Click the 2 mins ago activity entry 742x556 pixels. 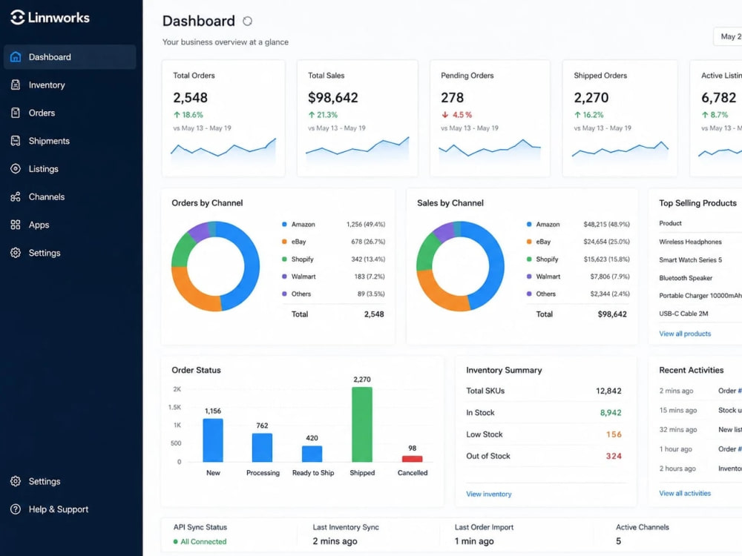(x=700, y=391)
